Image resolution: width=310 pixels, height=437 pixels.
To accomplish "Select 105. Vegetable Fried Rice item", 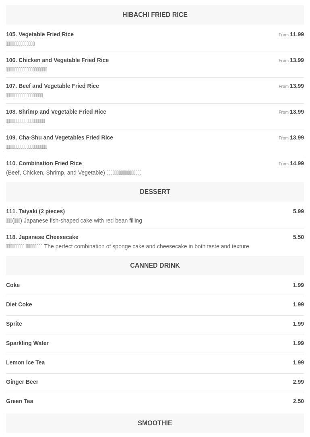I will click(x=155, y=39).
